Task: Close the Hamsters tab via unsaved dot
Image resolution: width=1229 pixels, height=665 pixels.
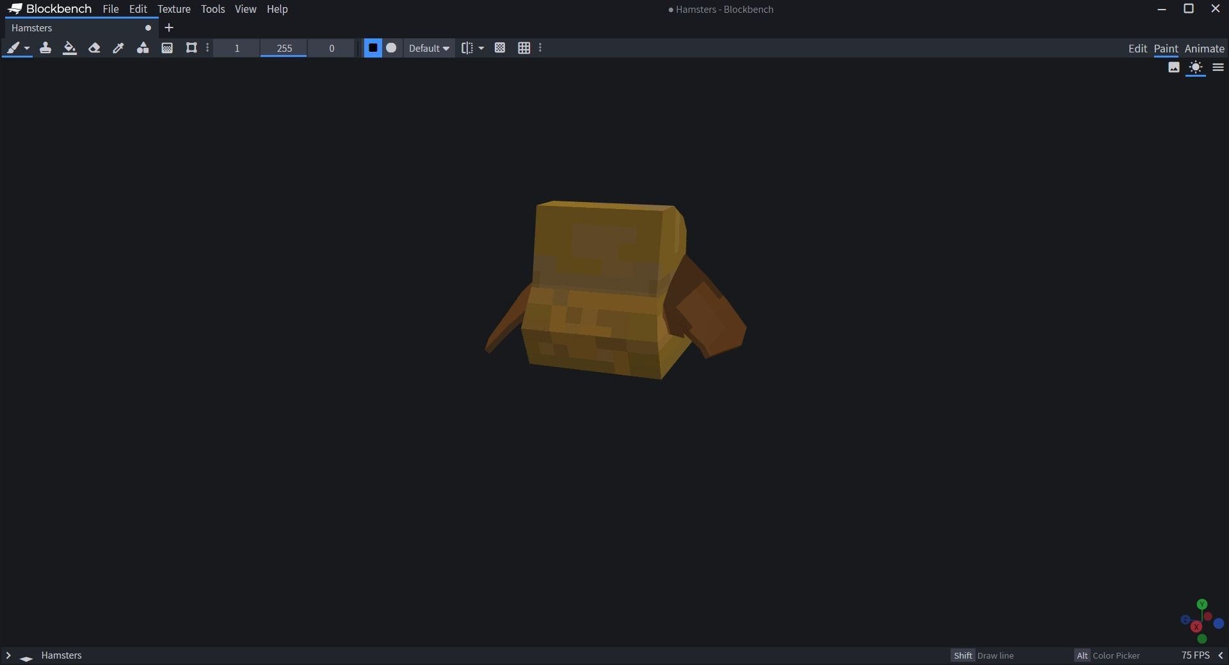Action: pyautogui.click(x=148, y=28)
